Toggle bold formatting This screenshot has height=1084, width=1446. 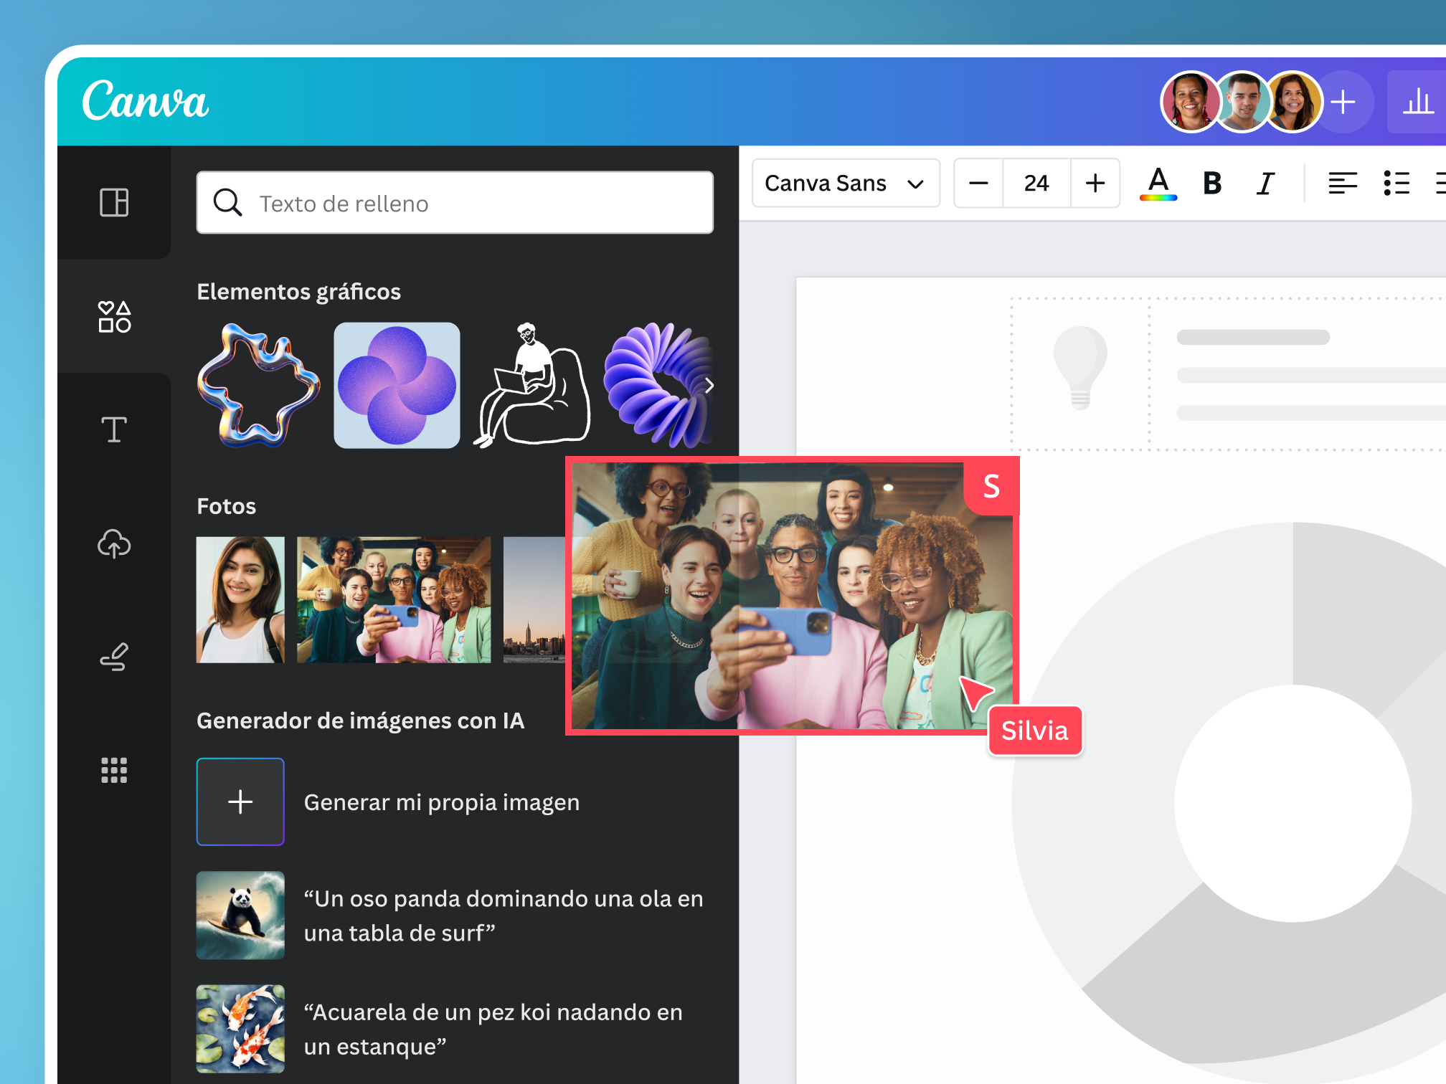pos(1211,184)
